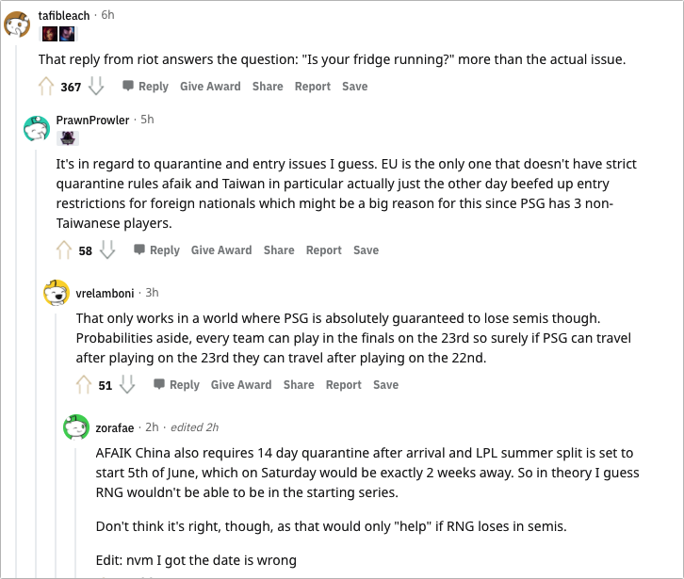Open PrawnProwler username link

[92, 120]
